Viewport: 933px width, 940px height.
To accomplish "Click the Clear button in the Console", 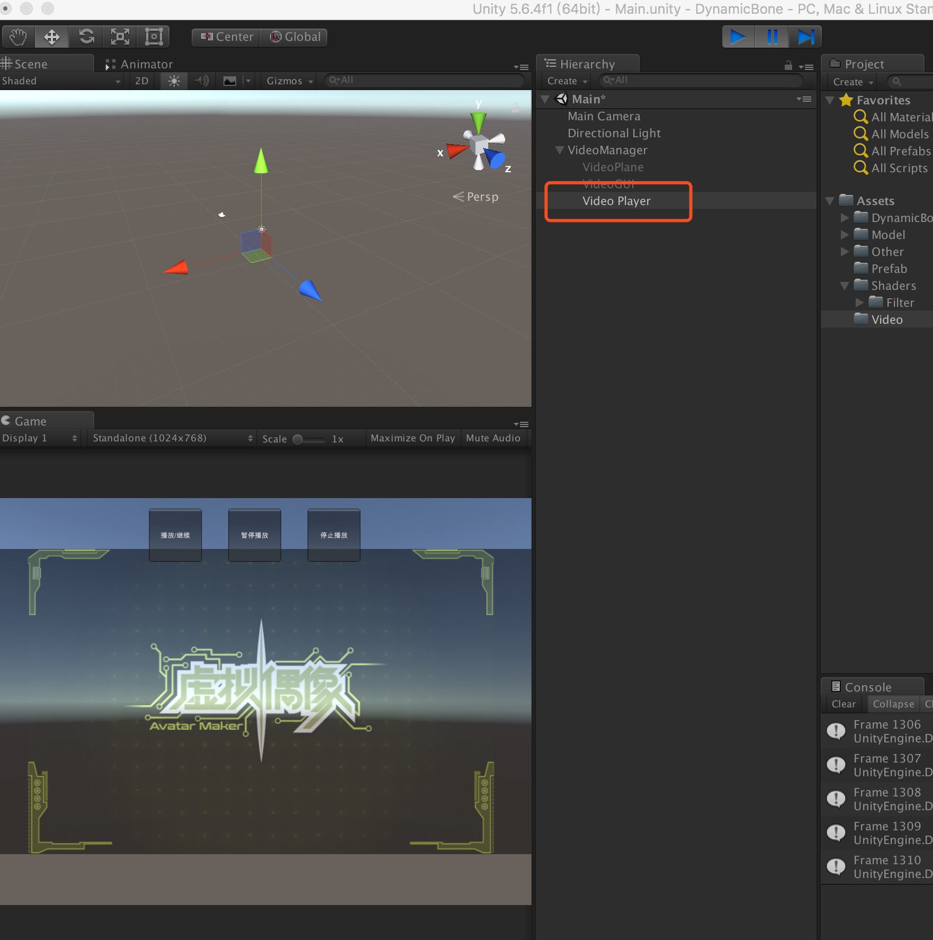I will click(843, 704).
